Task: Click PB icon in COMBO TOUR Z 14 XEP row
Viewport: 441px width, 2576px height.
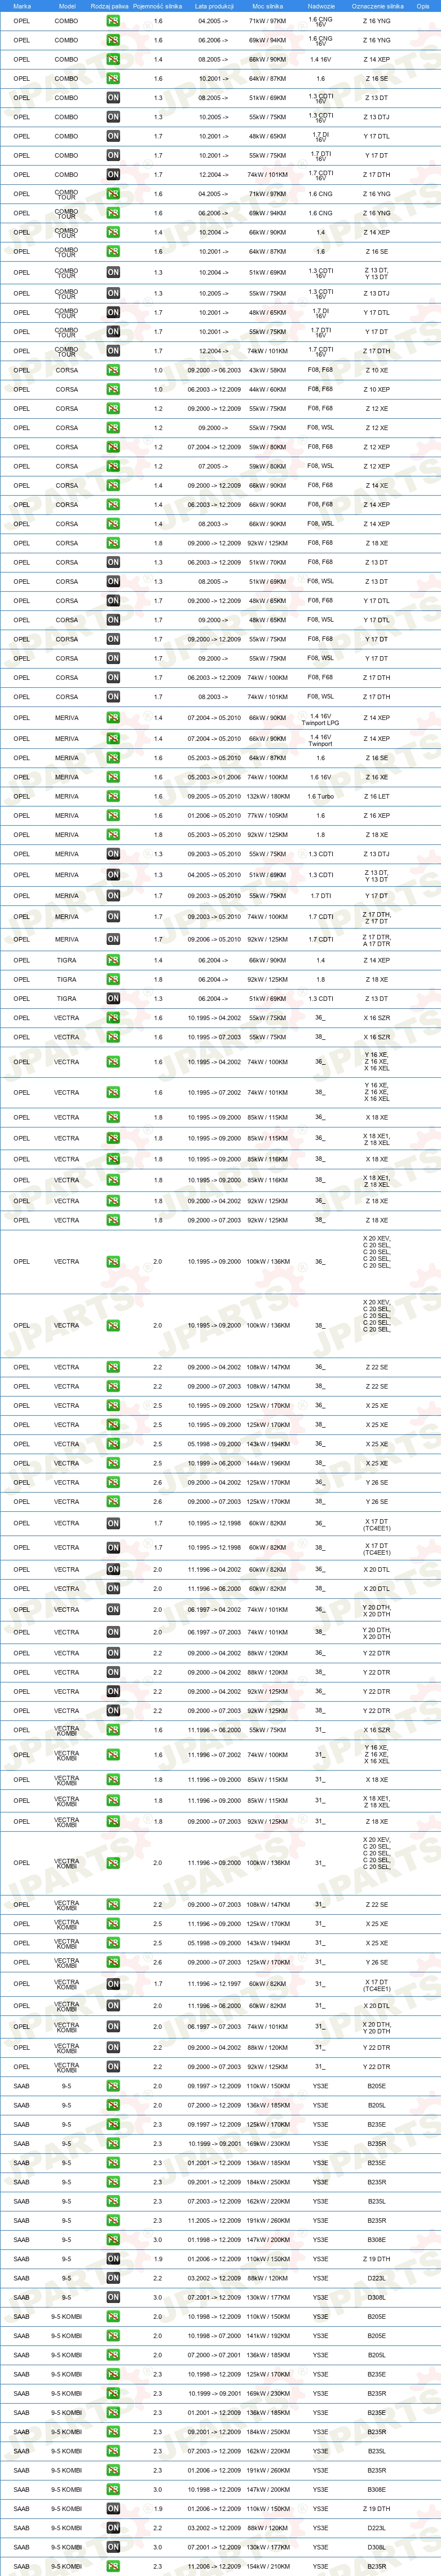Action: coord(113,232)
